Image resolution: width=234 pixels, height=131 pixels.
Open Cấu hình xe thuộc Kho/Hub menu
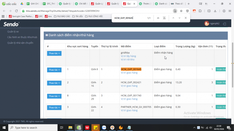pos(22,37)
